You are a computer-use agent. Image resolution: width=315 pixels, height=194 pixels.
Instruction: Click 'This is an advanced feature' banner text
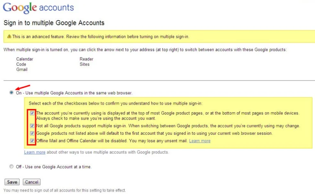[100, 37]
